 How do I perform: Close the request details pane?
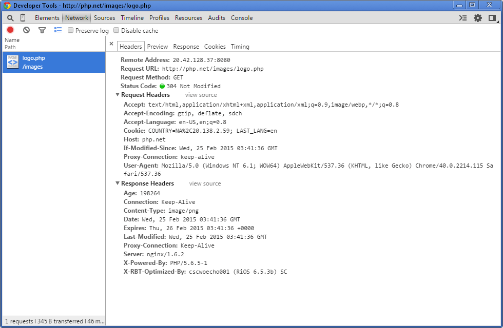pyautogui.click(x=111, y=45)
